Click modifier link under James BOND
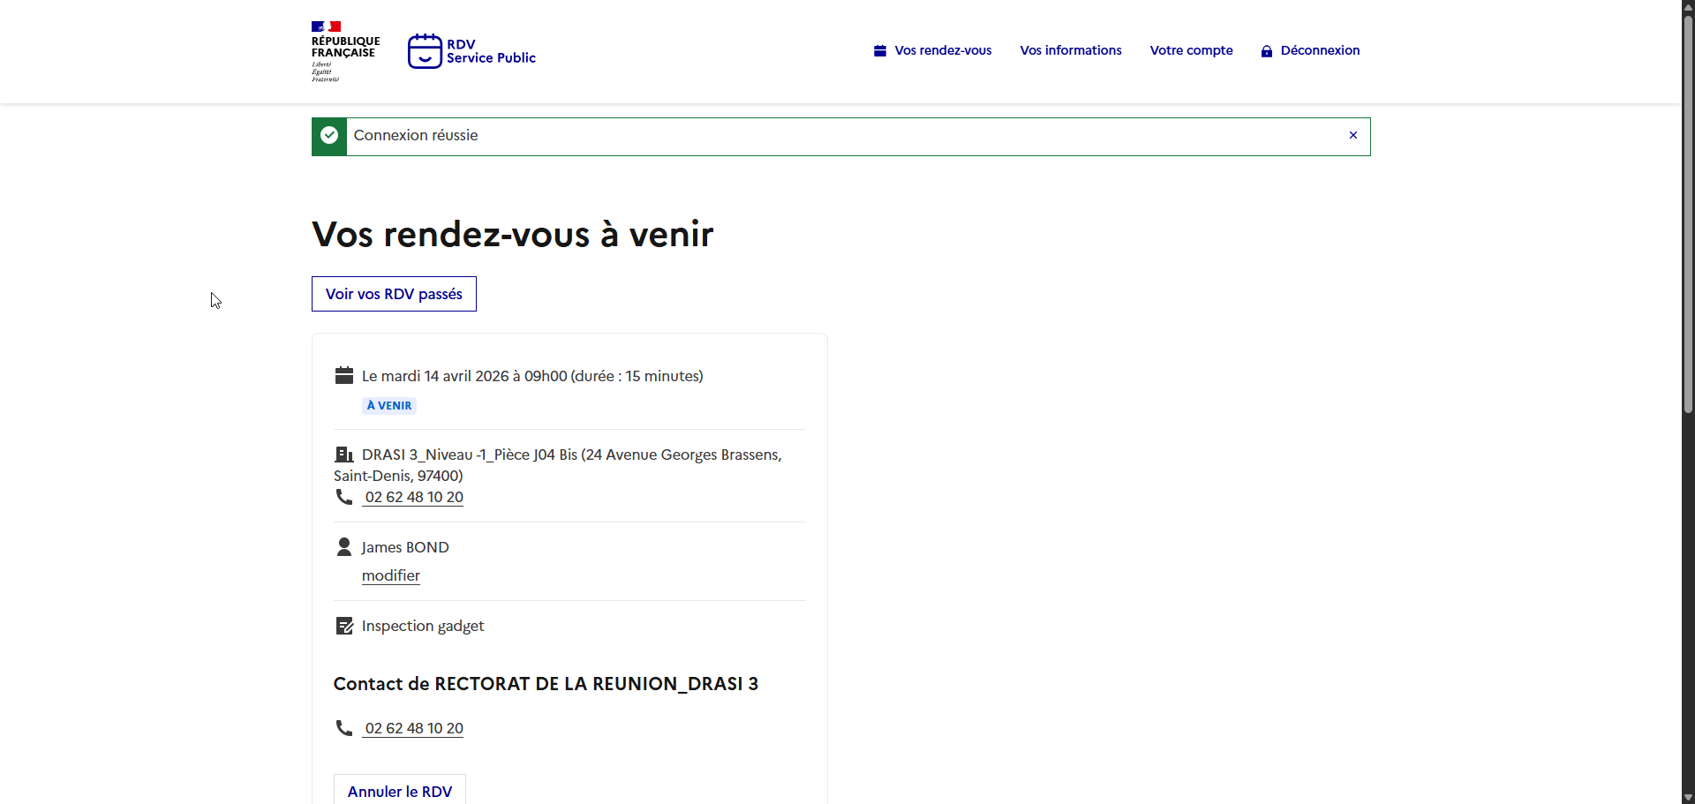The width and height of the screenshot is (1695, 804). tap(391, 575)
